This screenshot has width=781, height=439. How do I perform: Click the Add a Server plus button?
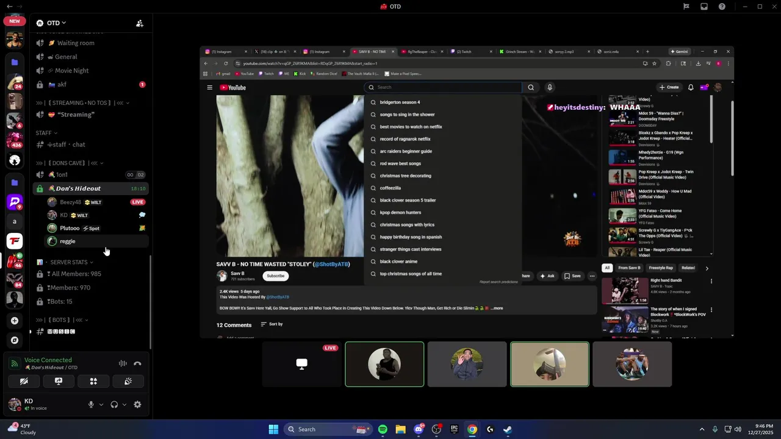pyautogui.click(x=15, y=321)
